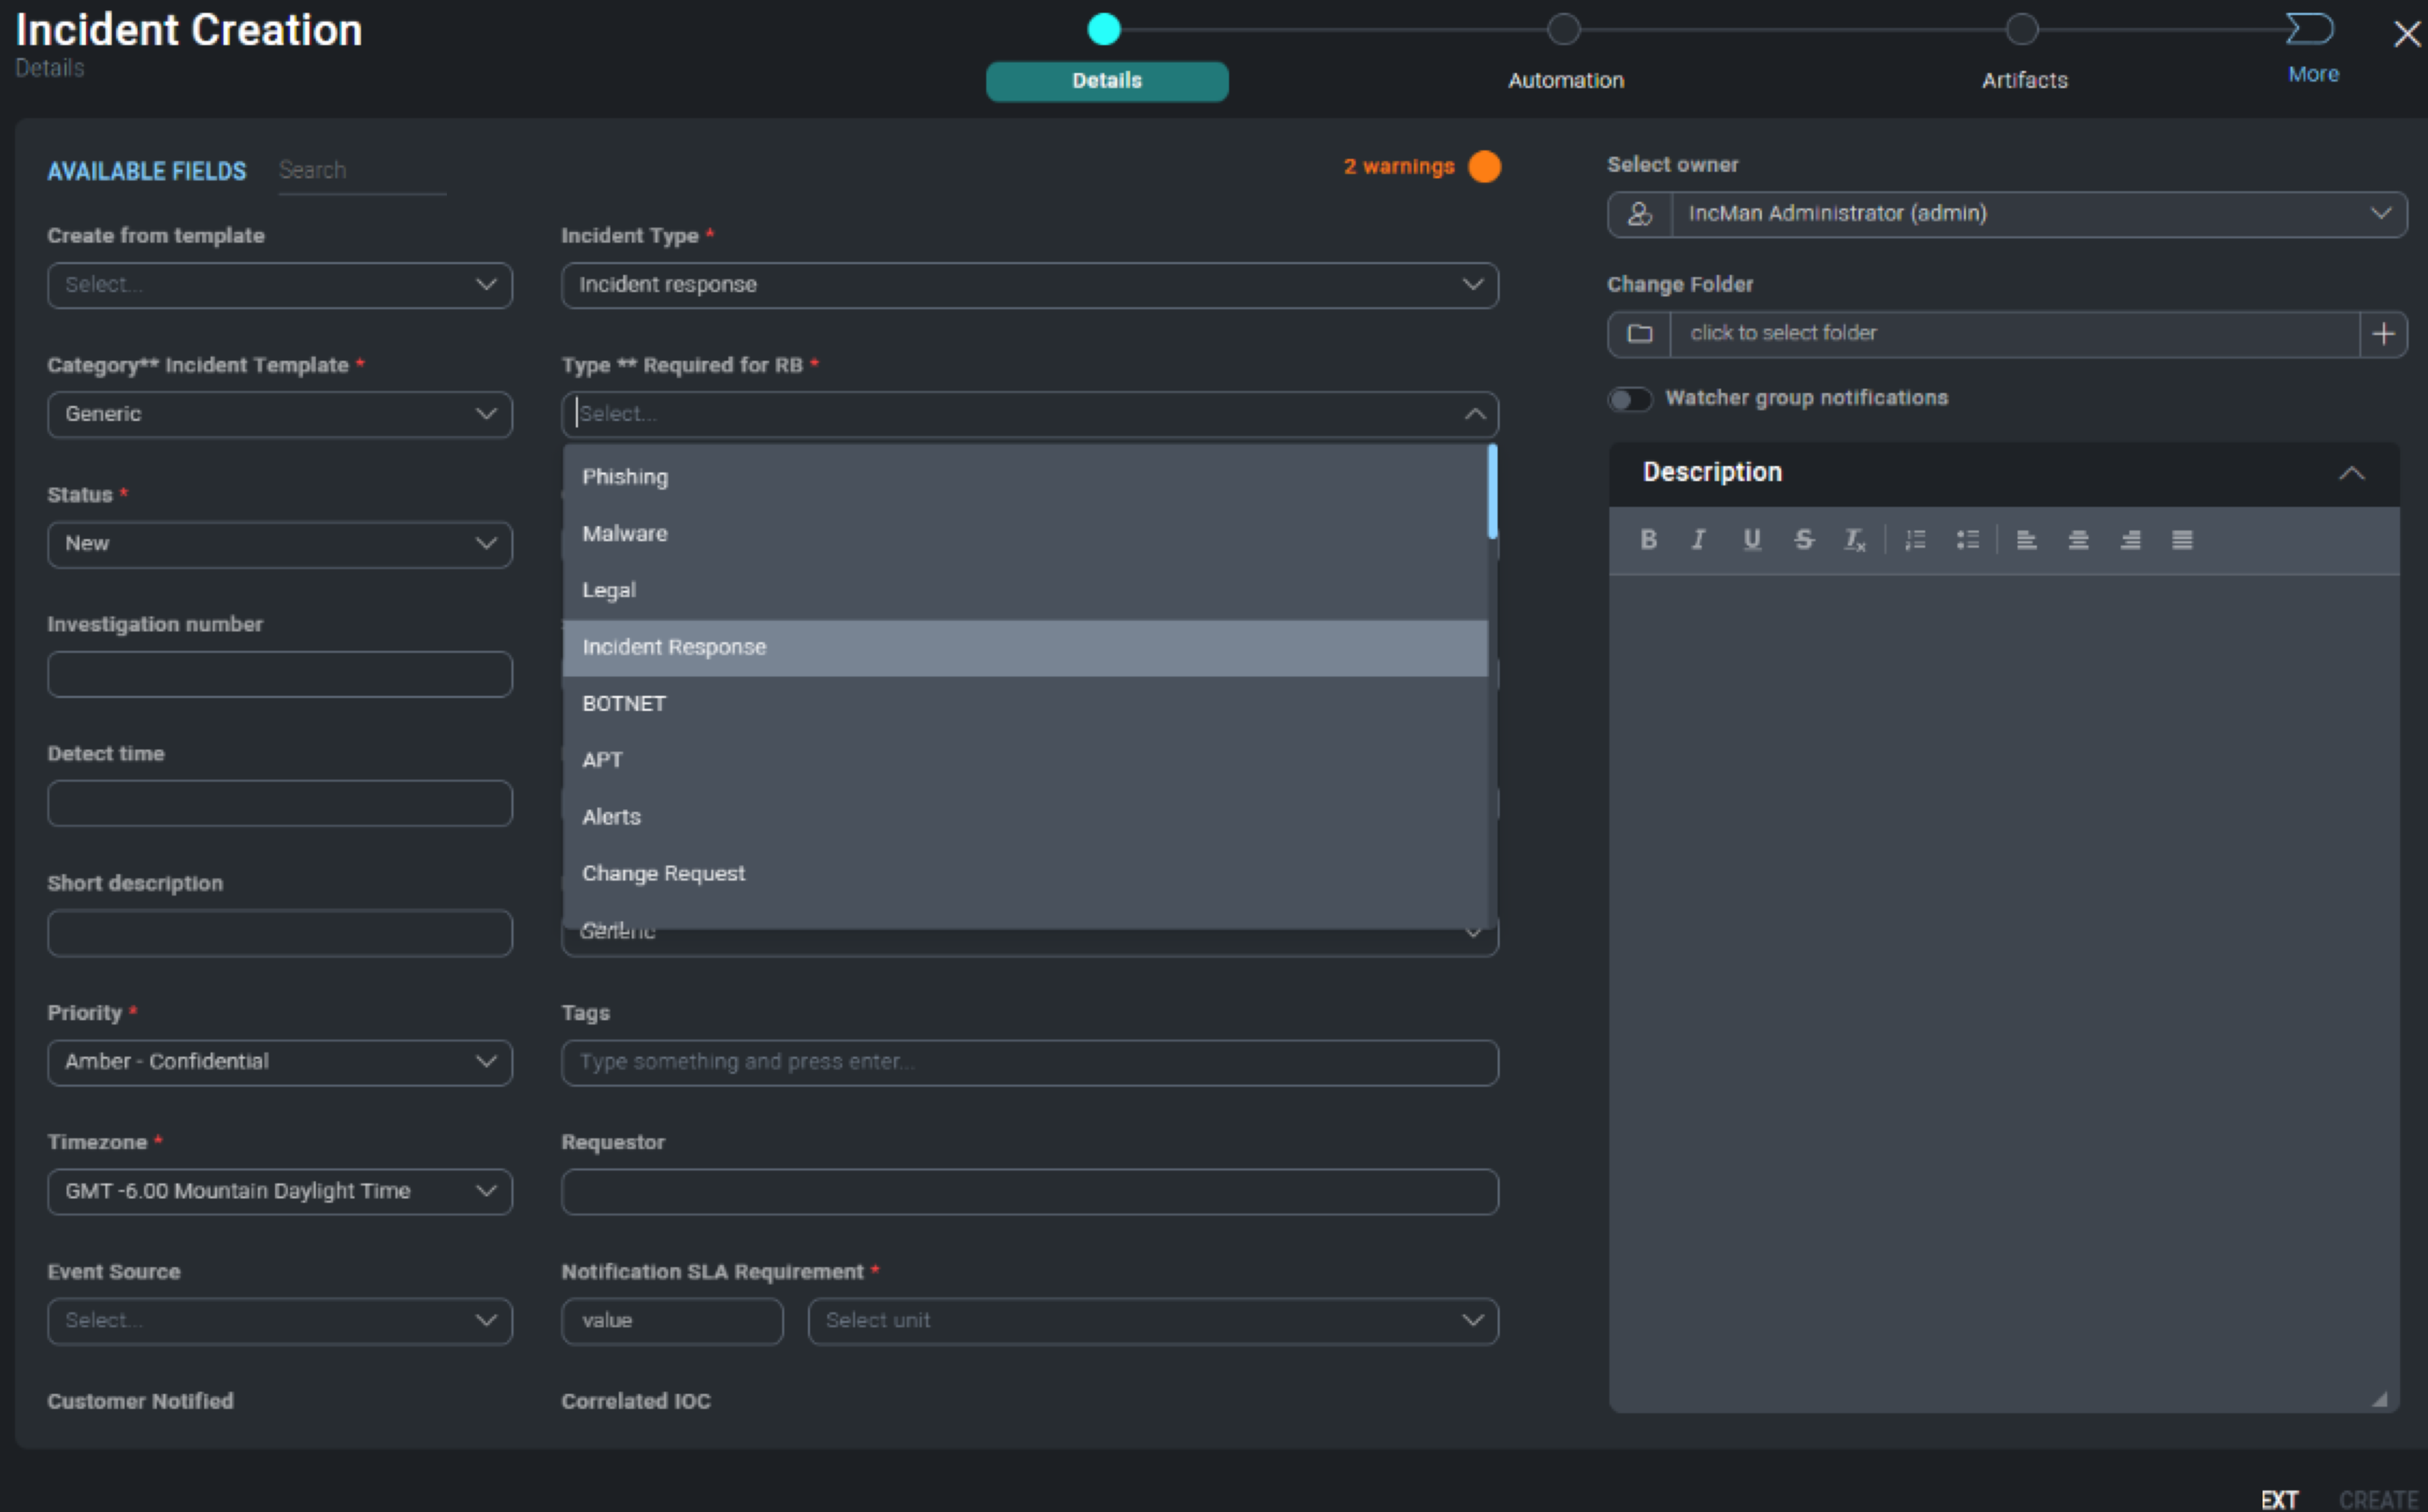Click the Italic formatting icon

coord(1698,540)
